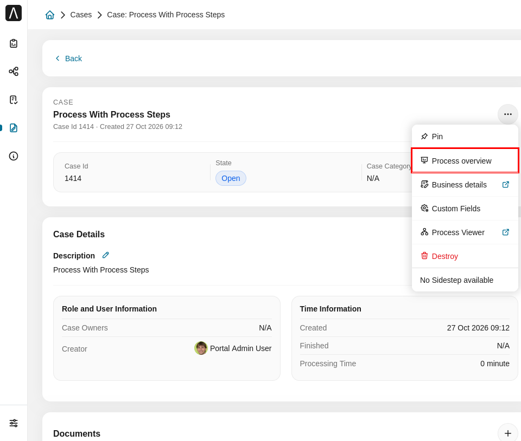Select Process Viewer menu item
The height and width of the screenshot is (441, 521).
[x=465, y=232]
